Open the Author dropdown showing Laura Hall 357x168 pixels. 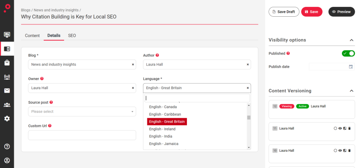click(197, 64)
